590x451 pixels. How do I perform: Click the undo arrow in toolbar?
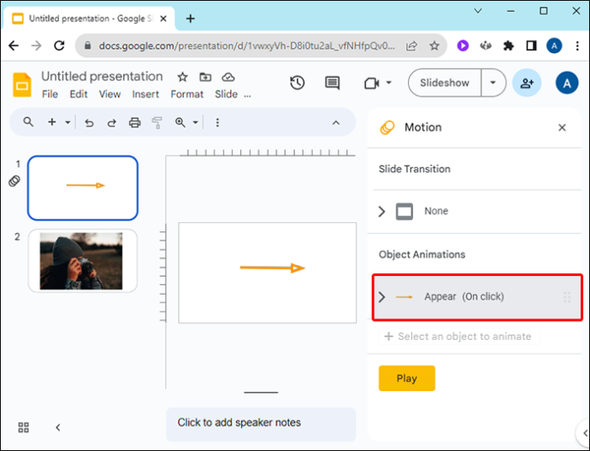pyautogui.click(x=89, y=123)
